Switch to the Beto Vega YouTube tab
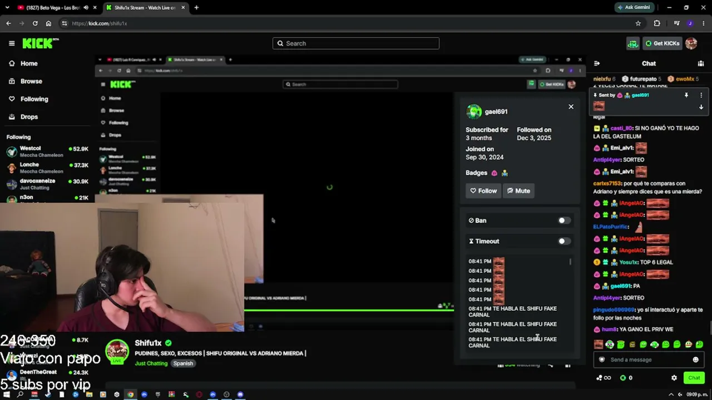Image resolution: width=712 pixels, height=400 pixels. (x=53, y=8)
